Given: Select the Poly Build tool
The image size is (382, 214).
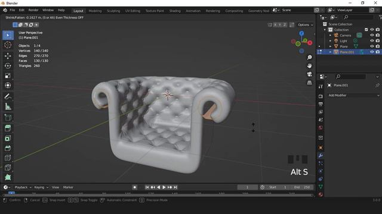Looking at the screenshot, I should point(8,177).
